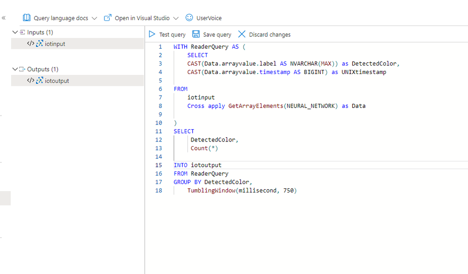
Task: Open Query language docs link
Action: [x=61, y=18]
